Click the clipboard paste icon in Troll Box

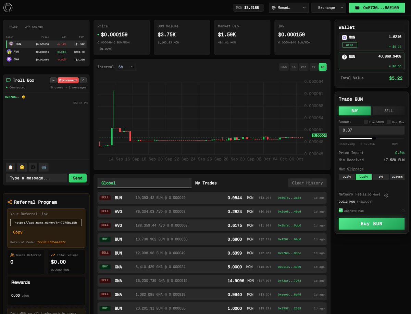[10, 167]
